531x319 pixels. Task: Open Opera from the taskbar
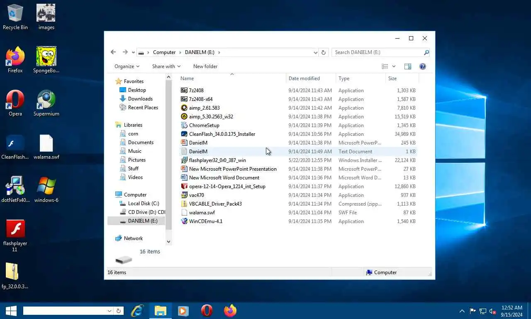pyautogui.click(x=207, y=311)
